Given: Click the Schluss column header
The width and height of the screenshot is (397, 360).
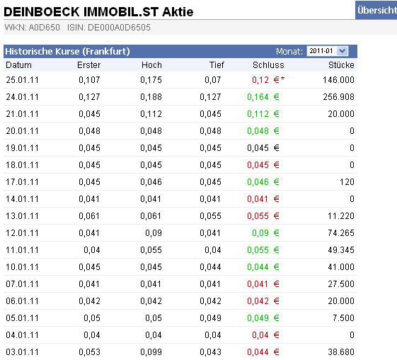Looking at the screenshot, I should (268, 65).
